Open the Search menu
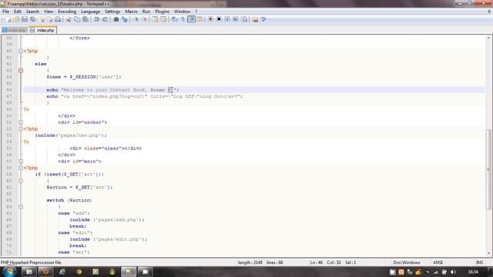The image size is (493, 277). click(32, 12)
